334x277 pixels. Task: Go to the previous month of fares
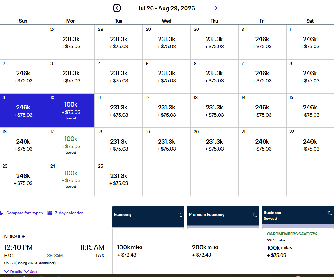117,8
